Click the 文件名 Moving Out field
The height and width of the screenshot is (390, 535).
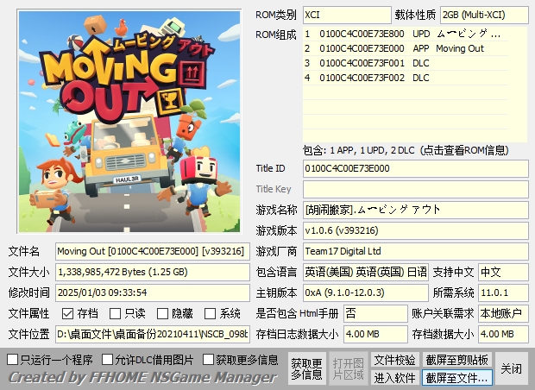pyautogui.click(x=153, y=251)
